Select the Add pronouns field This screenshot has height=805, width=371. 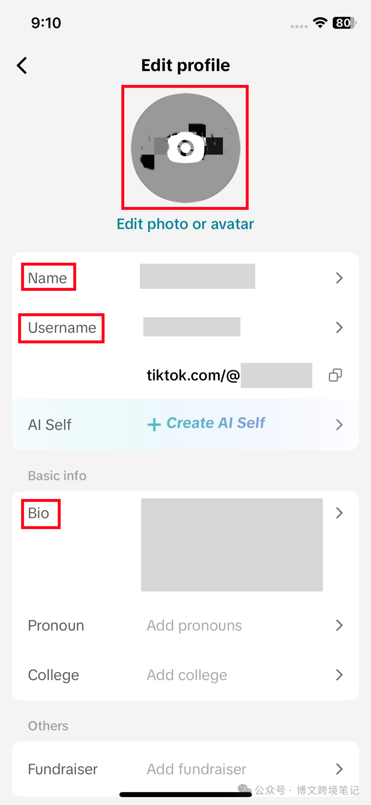[194, 625]
